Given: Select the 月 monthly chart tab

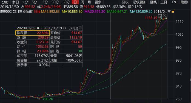Looking at the screenshot, I should (89, 2).
